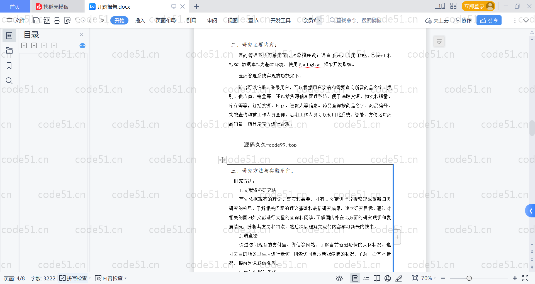Click the Print icon
Viewport: 535px width, 284px height.
(57, 20)
